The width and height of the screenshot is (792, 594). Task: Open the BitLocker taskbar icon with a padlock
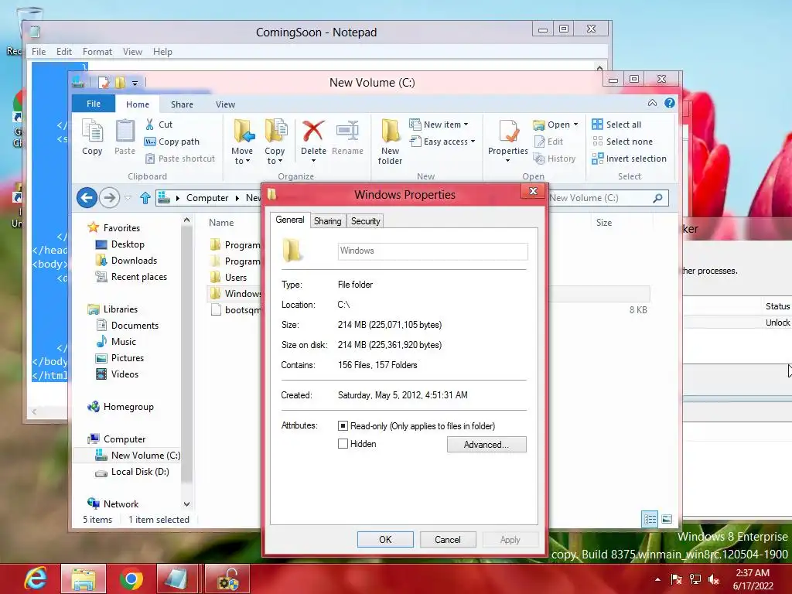coord(227,579)
